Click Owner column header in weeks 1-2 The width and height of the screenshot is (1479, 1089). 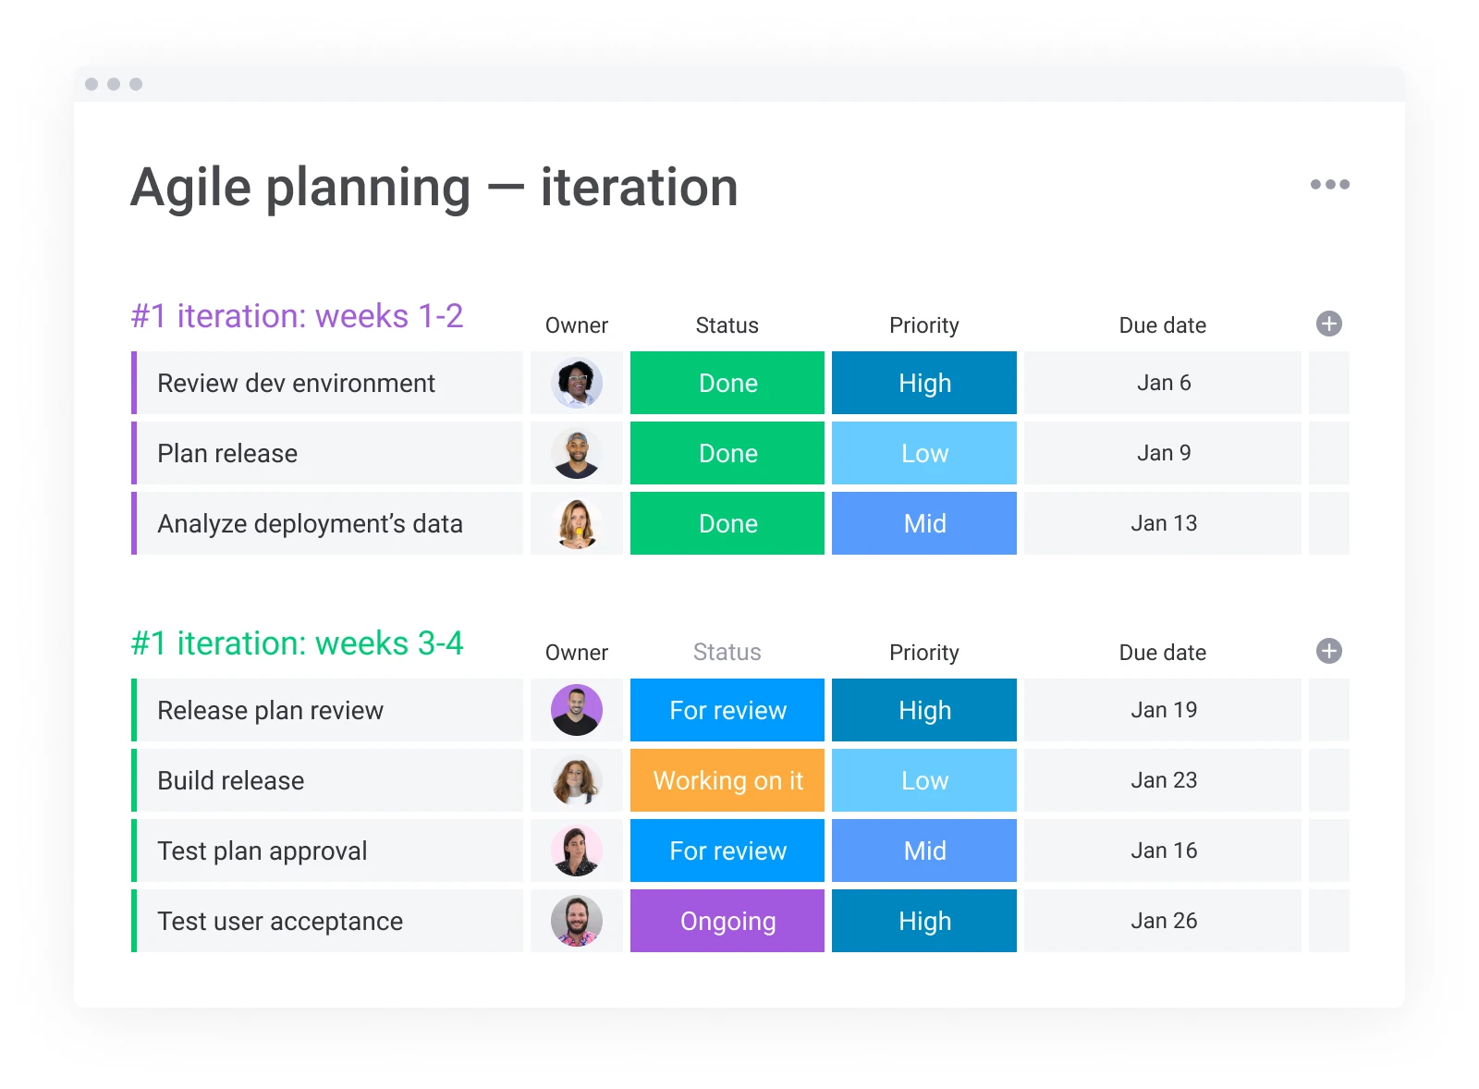(x=577, y=325)
